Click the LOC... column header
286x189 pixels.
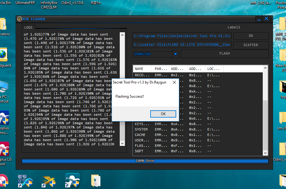point(214,69)
